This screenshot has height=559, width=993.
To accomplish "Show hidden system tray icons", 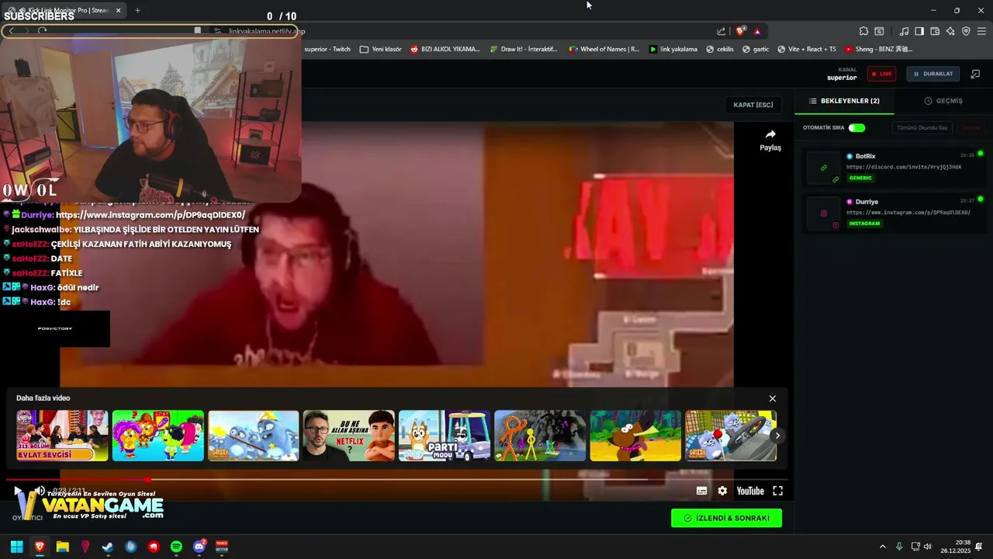I will (882, 547).
